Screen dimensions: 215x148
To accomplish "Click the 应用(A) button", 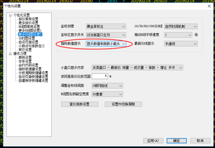I will click(153, 141).
